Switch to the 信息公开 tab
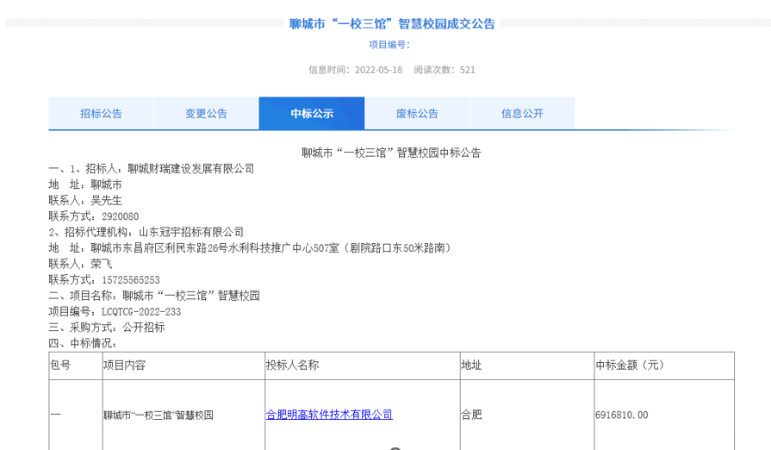The height and width of the screenshot is (450, 771). (x=522, y=114)
